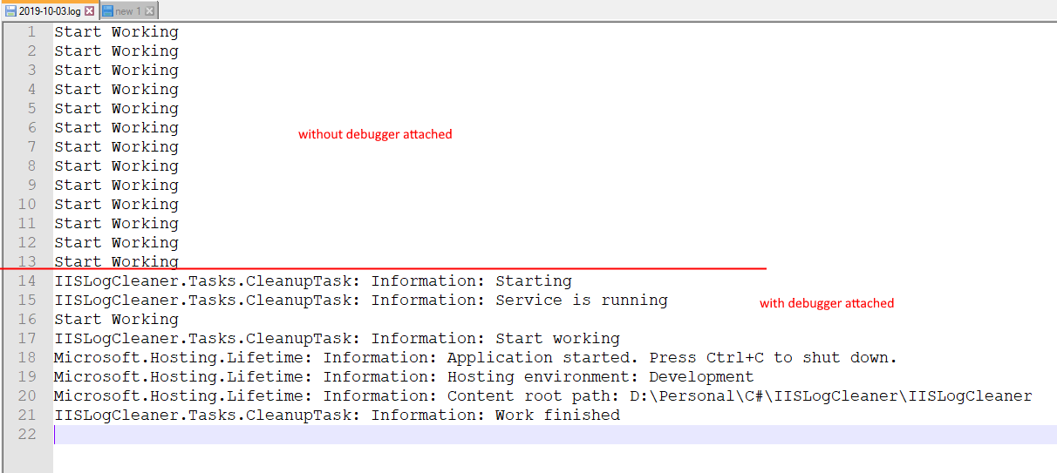The image size is (1057, 473).
Task: Select line number 14 in the margin
Action: (27, 281)
